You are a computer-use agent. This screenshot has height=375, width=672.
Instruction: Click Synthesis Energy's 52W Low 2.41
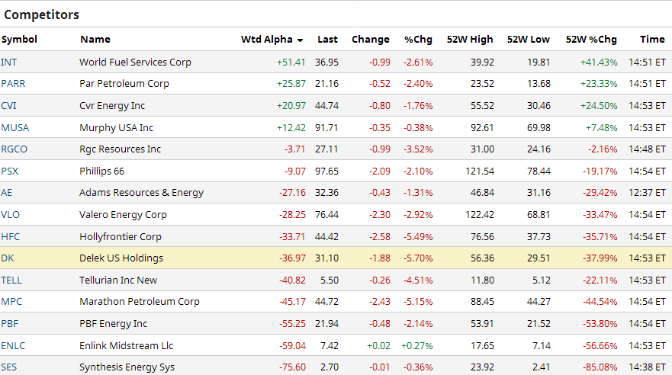pyautogui.click(x=542, y=367)
